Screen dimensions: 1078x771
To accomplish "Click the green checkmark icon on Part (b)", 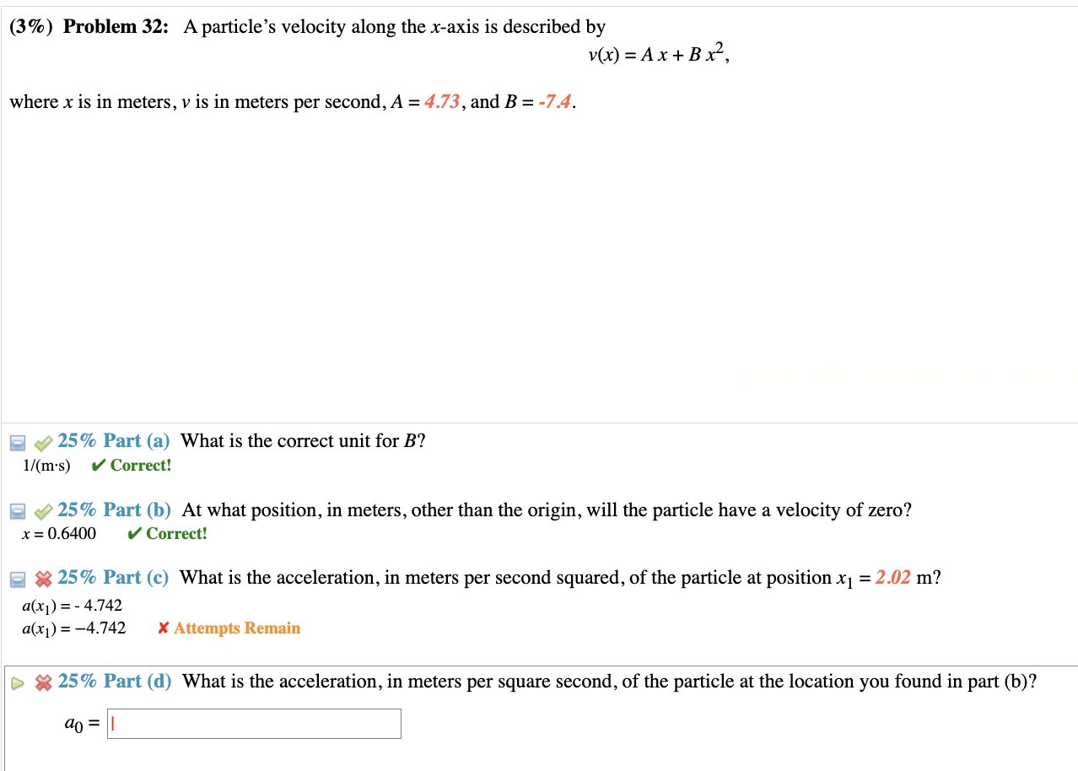I will pyautogui.click(x=42, y=510).
